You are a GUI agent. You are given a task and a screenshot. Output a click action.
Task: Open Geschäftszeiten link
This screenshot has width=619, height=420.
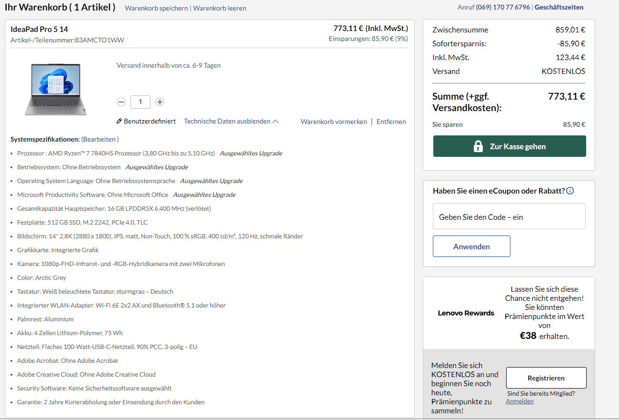[x=559, y=7]
